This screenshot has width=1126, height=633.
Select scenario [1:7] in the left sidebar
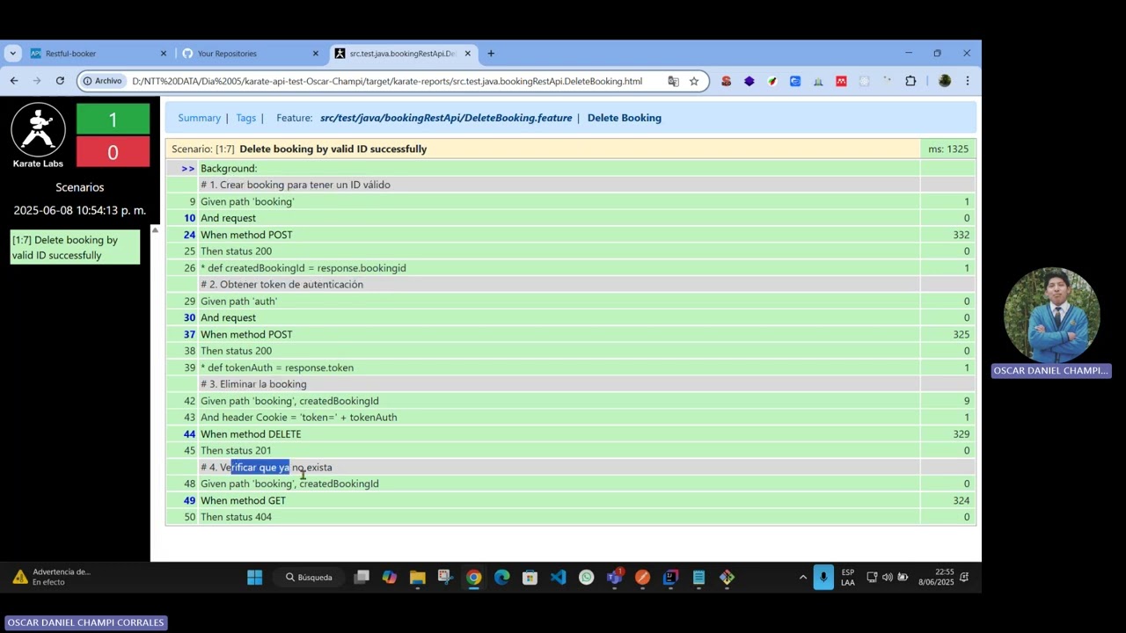75,247
